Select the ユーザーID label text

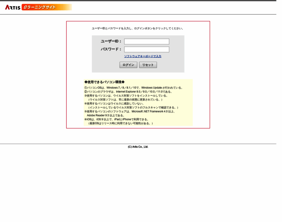111,41
